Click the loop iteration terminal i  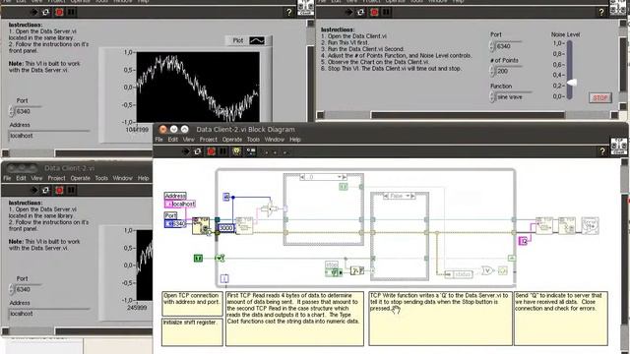[x=224, y=278]
